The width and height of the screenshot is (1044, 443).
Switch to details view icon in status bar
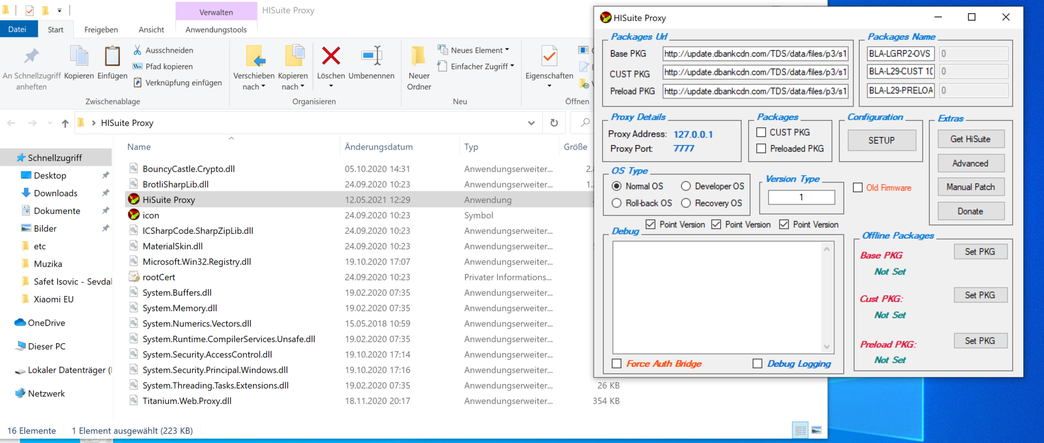click(800, 431)
